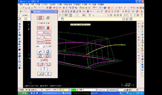Click the green color swatch in status bar
The height and width of the screenshot is (95, 162).
(74, 90)
